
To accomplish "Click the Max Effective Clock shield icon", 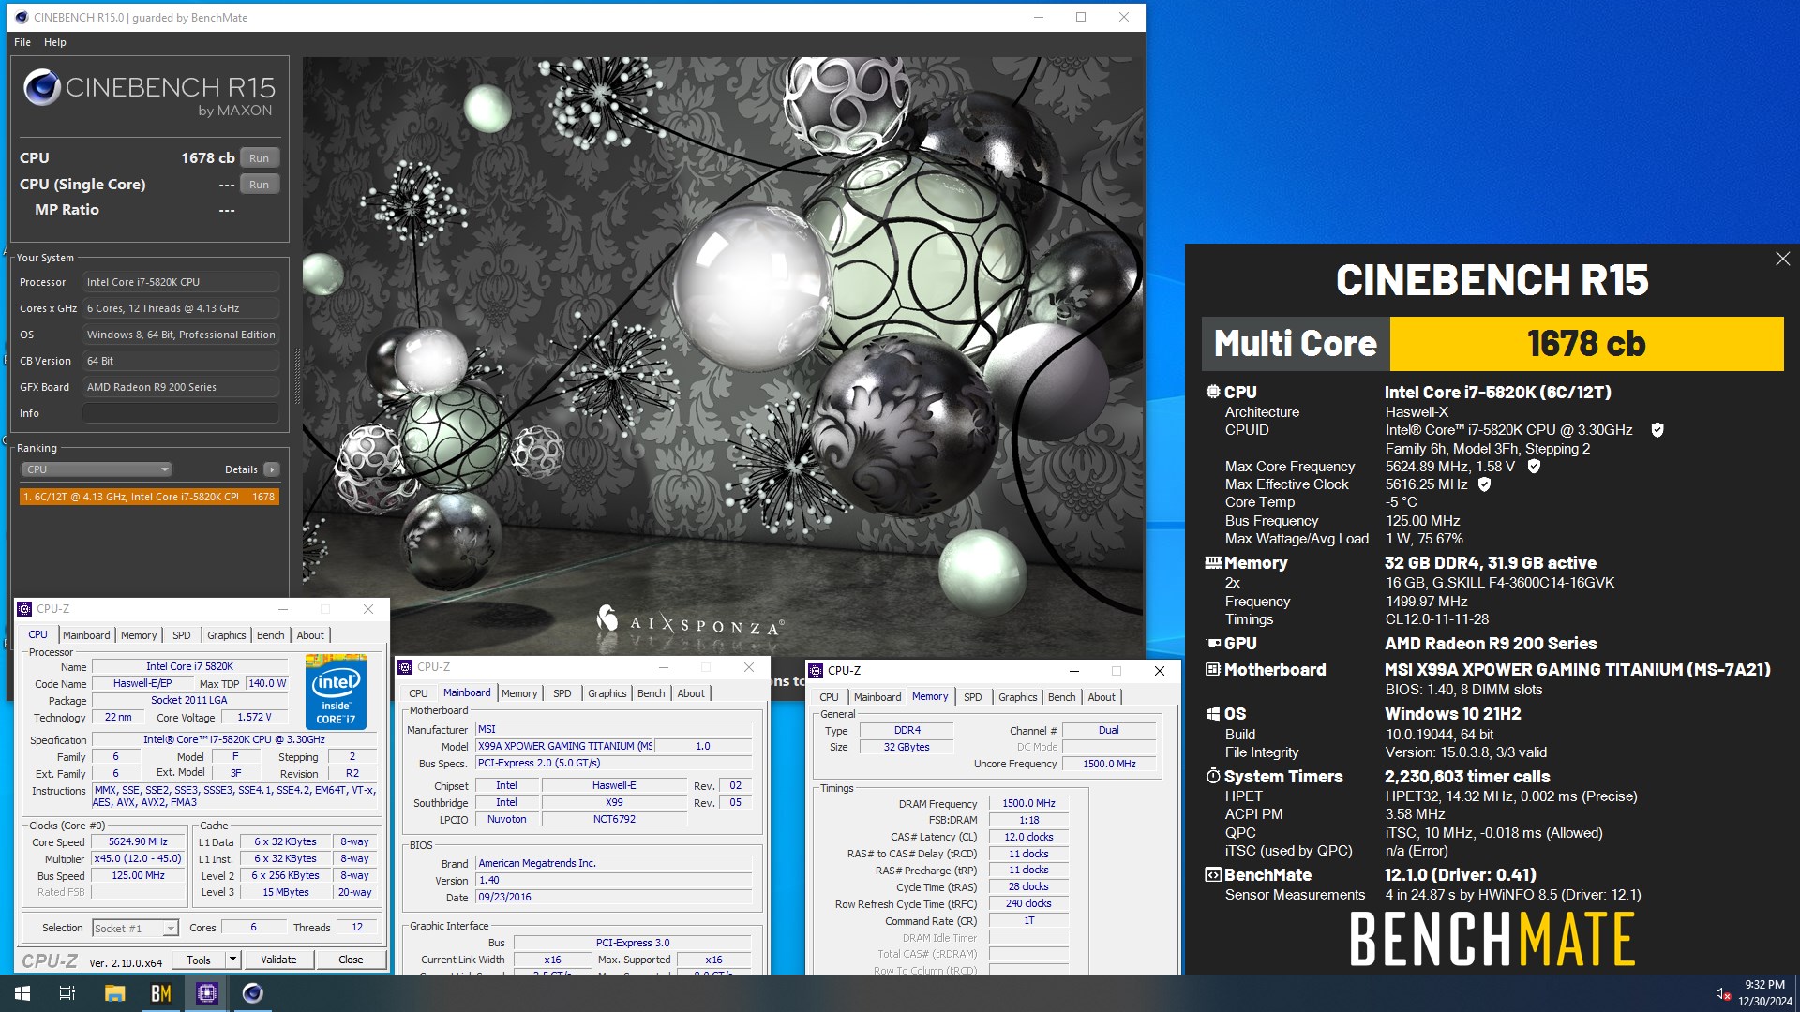I will pyautogui.click(x=1484, y=484).
